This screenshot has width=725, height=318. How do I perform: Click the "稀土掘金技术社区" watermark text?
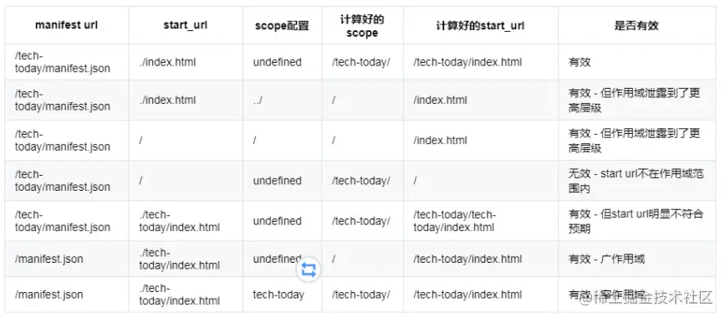coord(647,299)
